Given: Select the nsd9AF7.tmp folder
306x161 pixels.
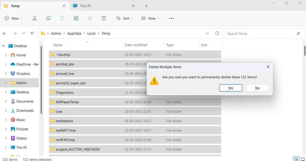Looking at the screenshot, I should click(135, 130).
